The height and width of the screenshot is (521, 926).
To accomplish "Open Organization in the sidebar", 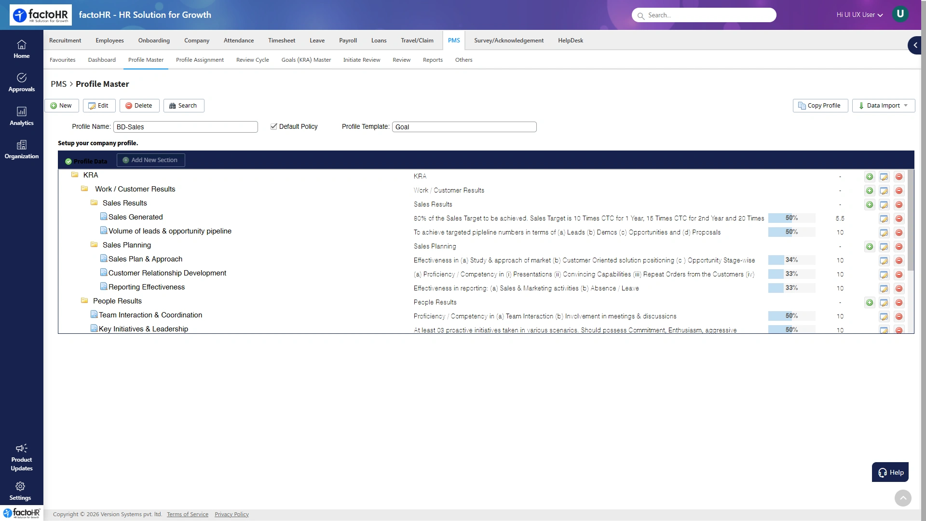I will 21,150.
